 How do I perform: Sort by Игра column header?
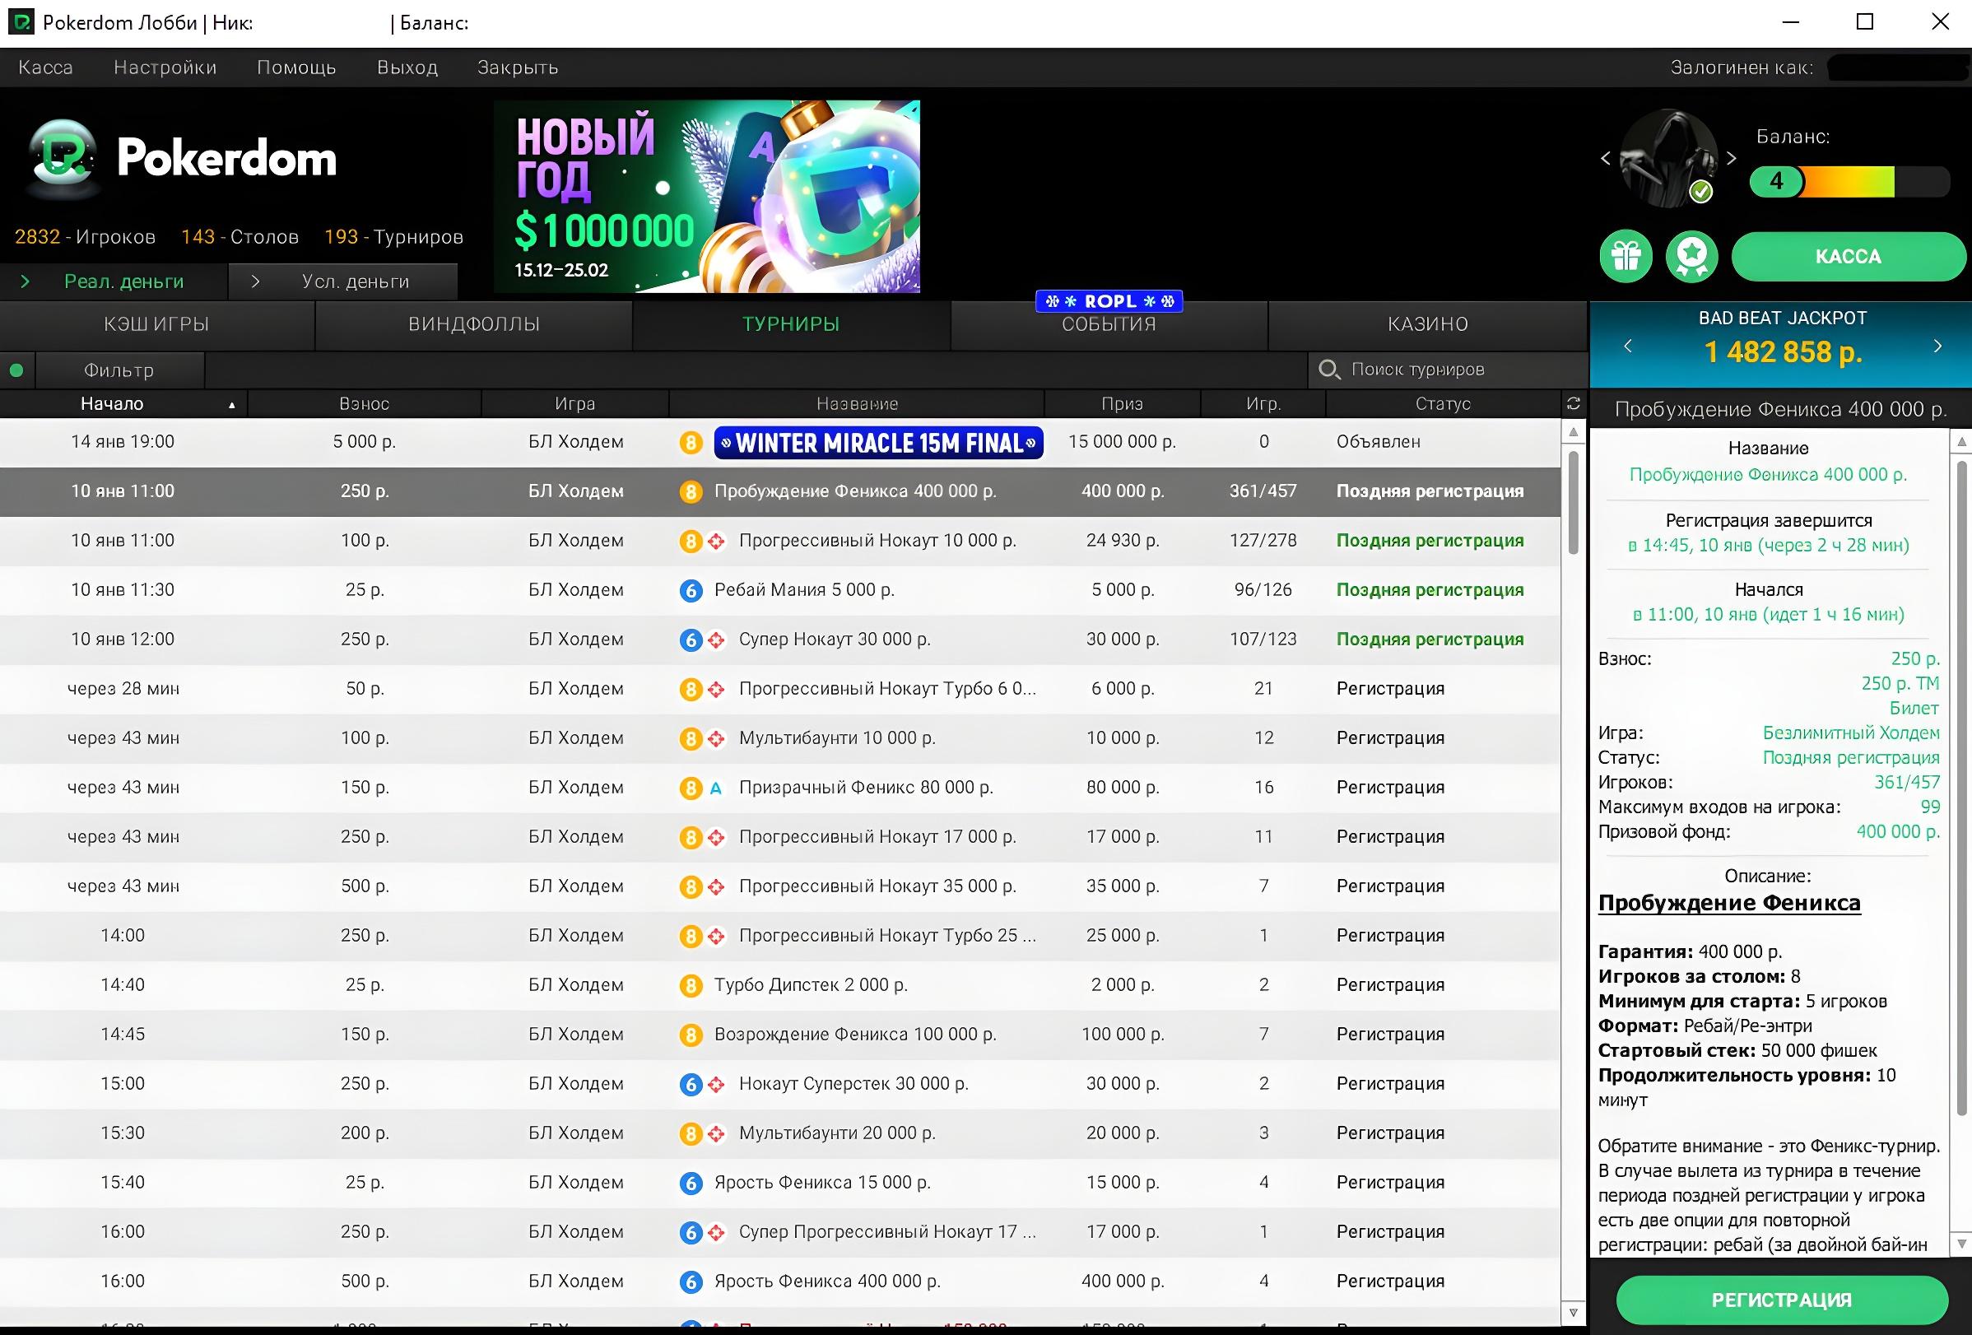[x=574, y=404]
